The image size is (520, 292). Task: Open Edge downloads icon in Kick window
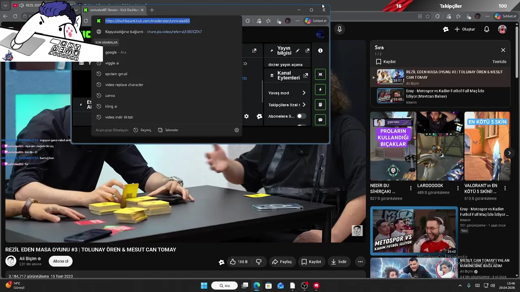click(x=278, y=21)
